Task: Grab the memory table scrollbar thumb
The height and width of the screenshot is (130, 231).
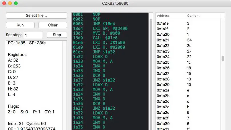Action: click(x=222, y=58)
